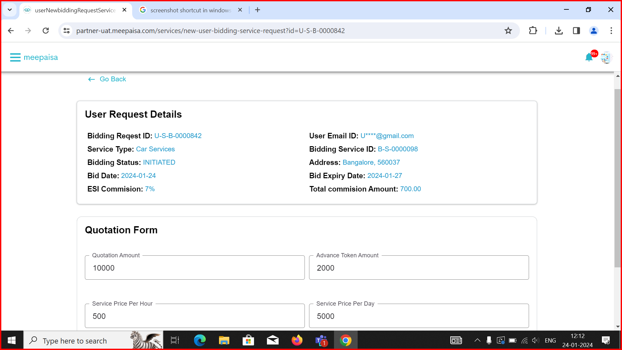Click the address bar URL
Viewport: 622px width, 350px height.
pyautogui.click(x=211, y=30)
